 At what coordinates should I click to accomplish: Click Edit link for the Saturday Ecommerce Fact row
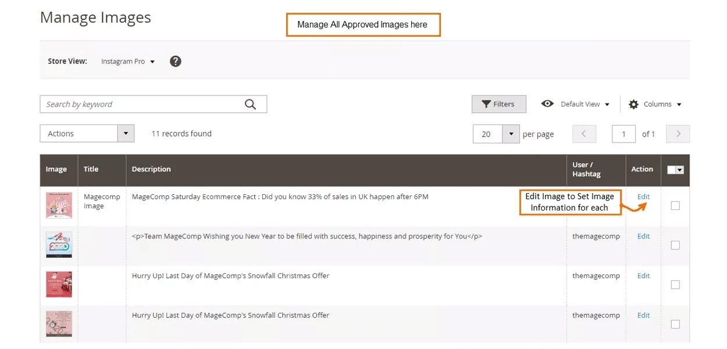(x=643, y=197)
